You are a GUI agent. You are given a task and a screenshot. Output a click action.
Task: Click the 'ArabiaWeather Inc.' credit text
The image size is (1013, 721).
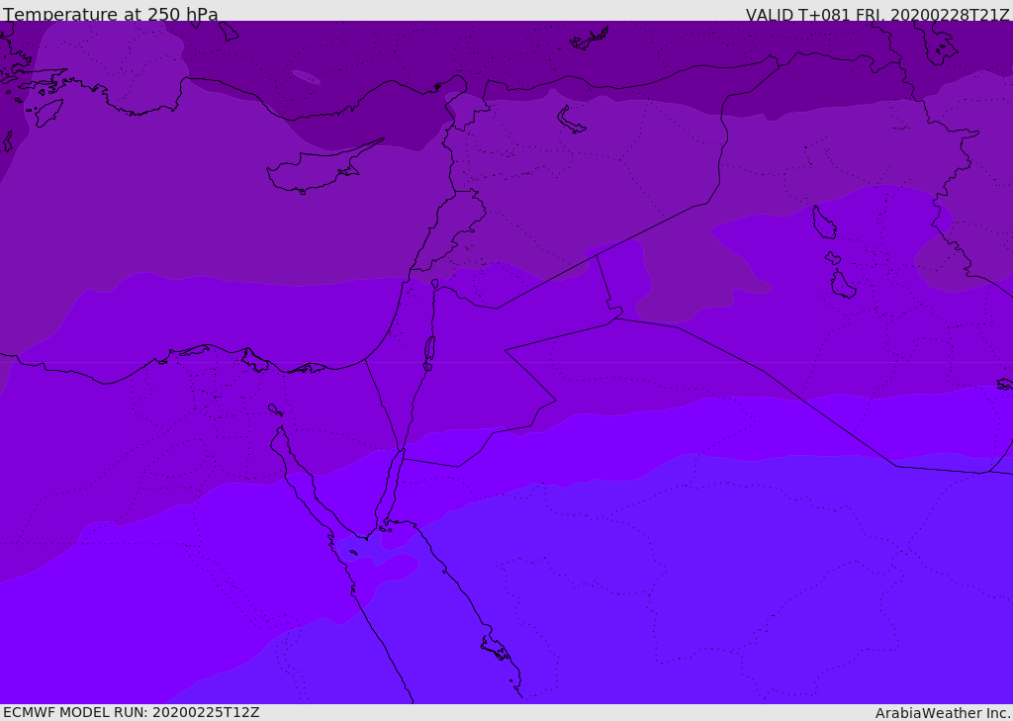click(x=943, y=713)
